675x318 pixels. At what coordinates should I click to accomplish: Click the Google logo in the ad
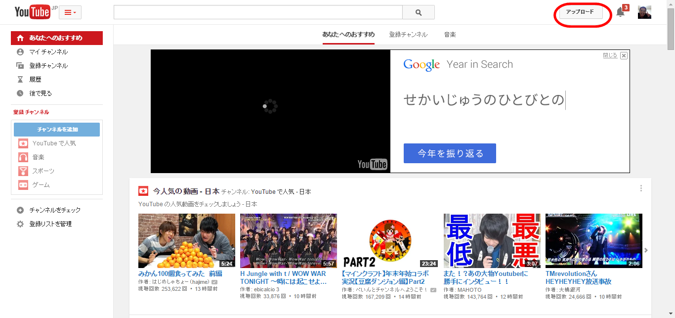(422, 65)
